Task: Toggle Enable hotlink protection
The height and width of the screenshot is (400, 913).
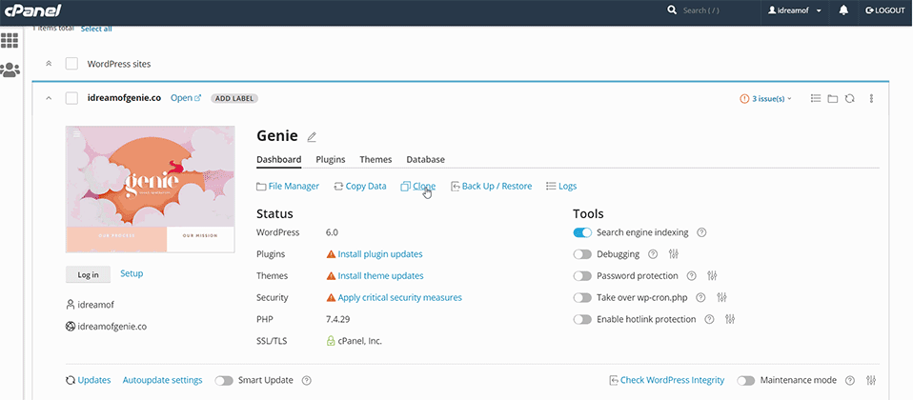Action: tap(582, 319)
